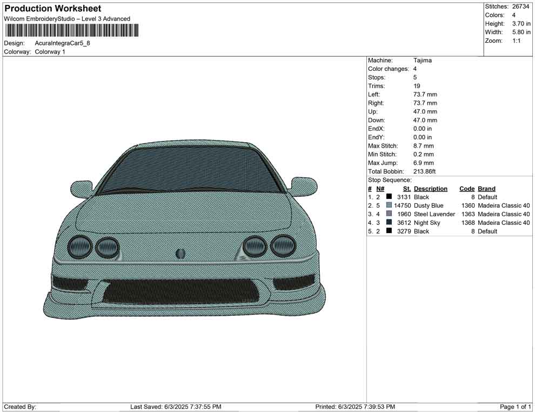The image size is (535, 412).
Task: Select the Dusty Blue color swatch
Action: pyautogui.click(x=389, y=205)
